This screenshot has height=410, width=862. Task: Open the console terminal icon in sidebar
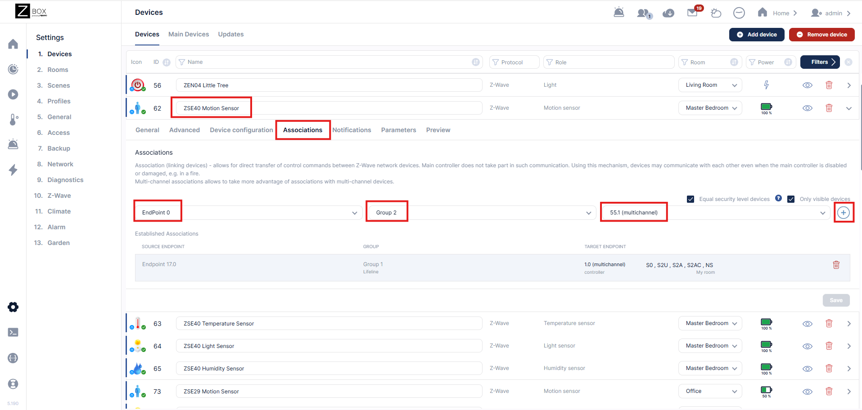coord(13,332)
